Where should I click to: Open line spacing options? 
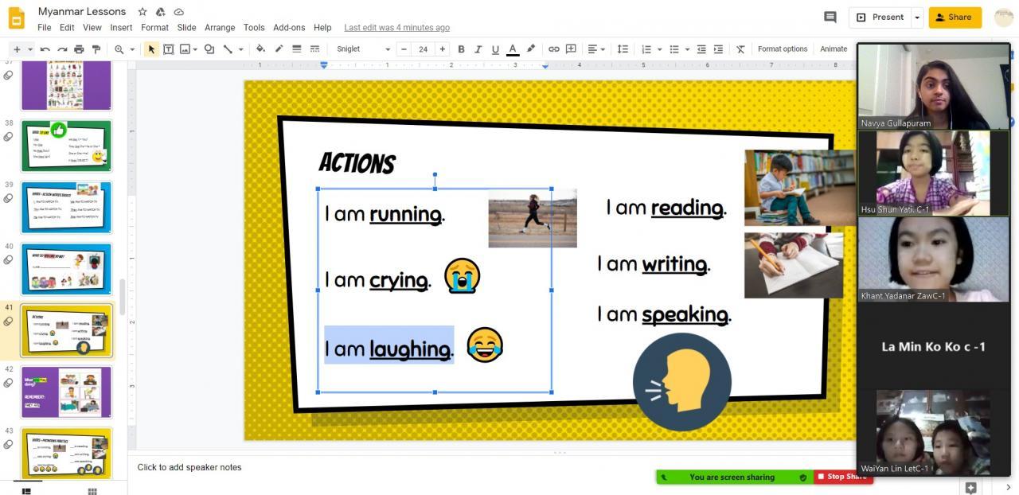(x=623, y=49)
